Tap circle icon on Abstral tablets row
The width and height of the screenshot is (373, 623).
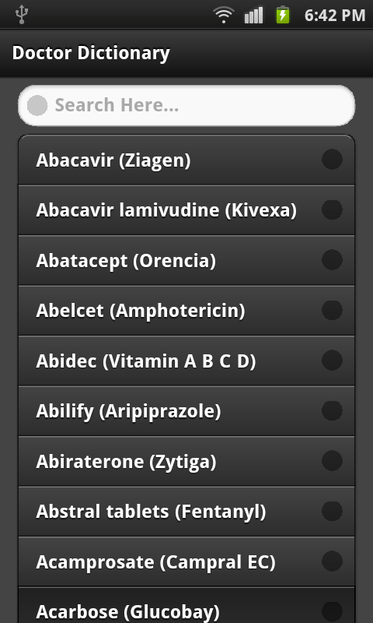coord(332,511)
